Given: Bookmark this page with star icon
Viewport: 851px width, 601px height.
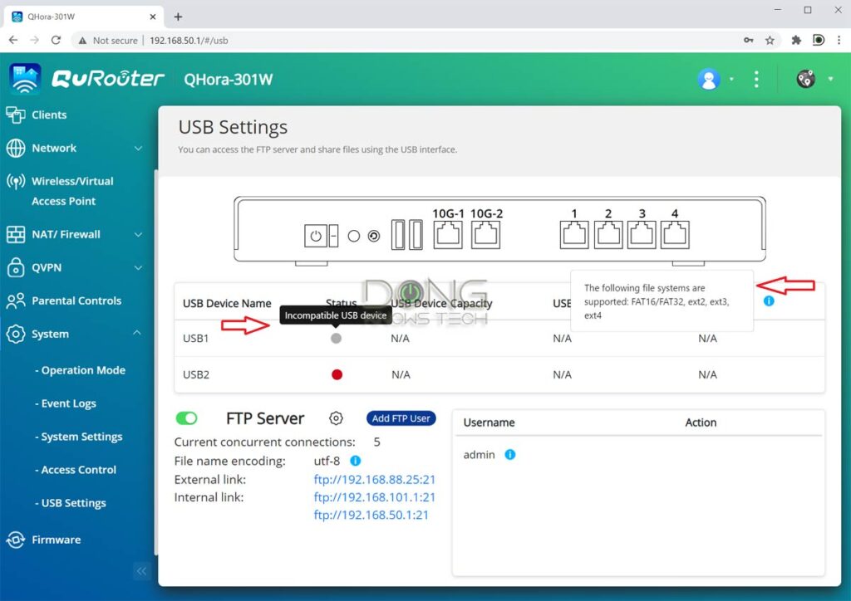Looking at the screenshot, I should tap(770, 40).
